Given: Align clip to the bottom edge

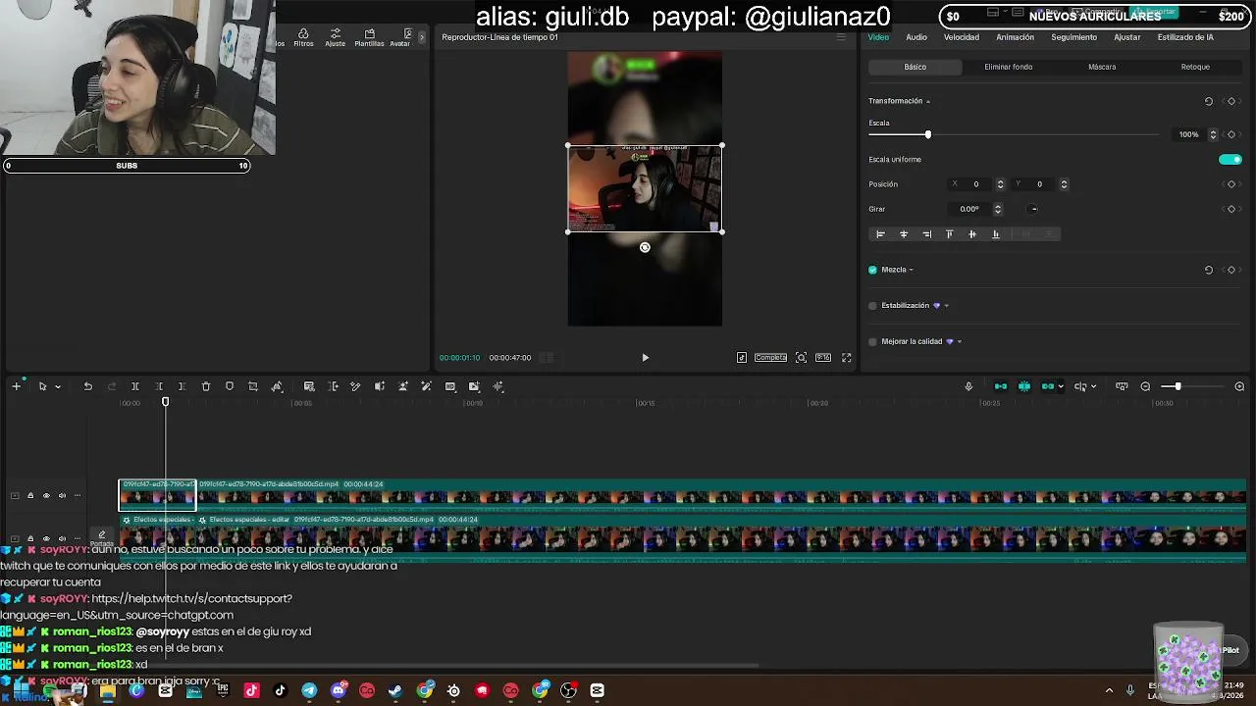Looking at the screenshot, I should coord(995,234).
